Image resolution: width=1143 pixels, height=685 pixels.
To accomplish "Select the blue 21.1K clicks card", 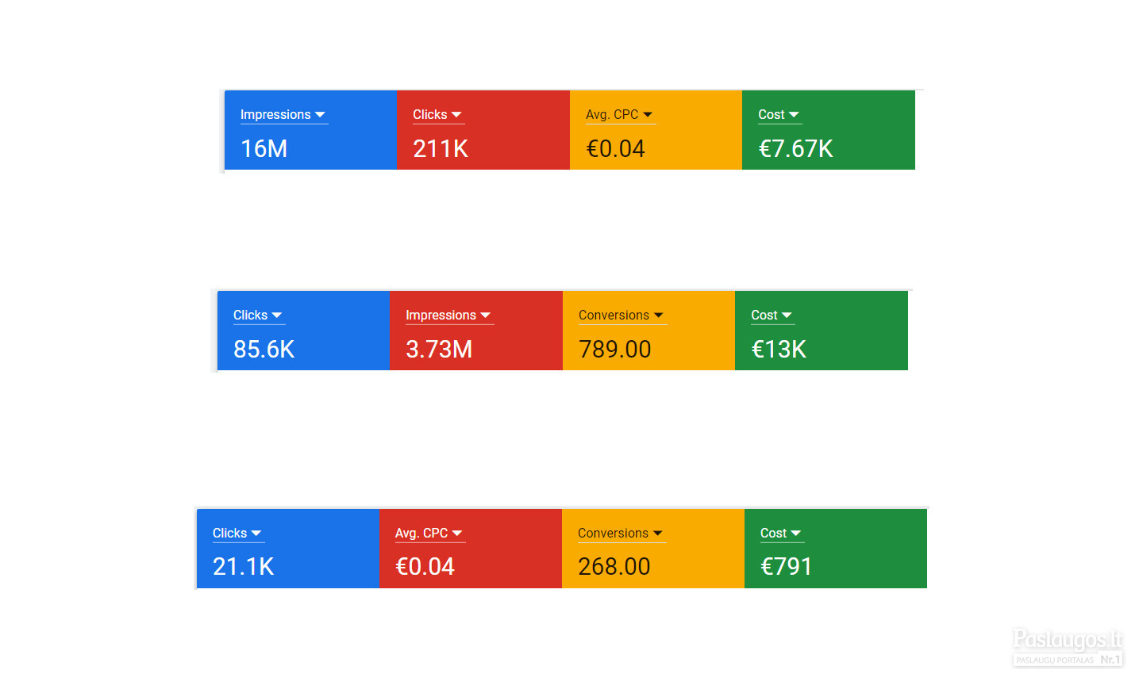I will pos(288,549).
